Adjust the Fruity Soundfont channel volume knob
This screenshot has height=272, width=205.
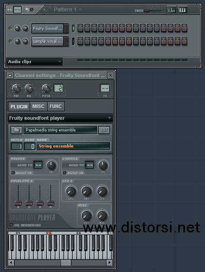pyautogui.click(x=25, y=28)
